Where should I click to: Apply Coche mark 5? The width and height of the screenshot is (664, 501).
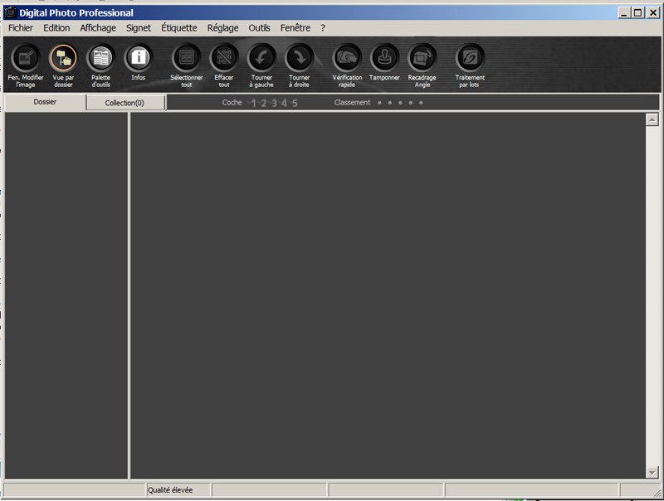click(295, 103)
